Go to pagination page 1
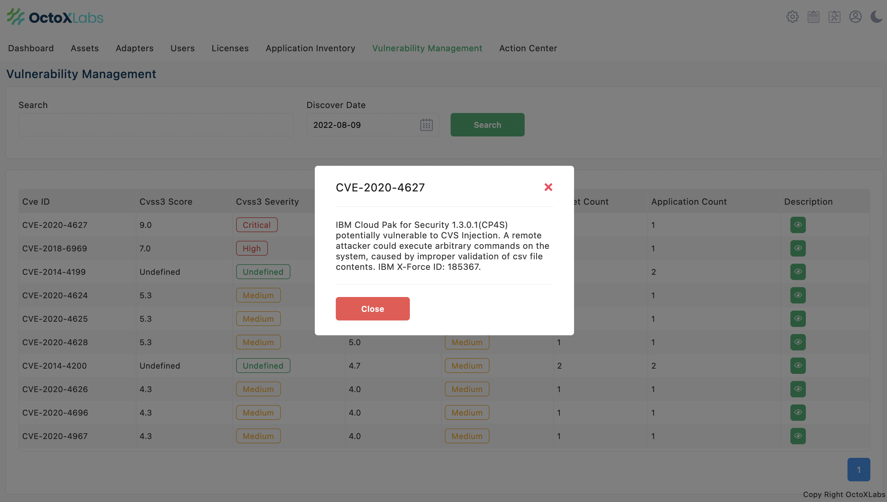Screen dimensions: 887x502 pyautogui.click(x=858, y=469)
